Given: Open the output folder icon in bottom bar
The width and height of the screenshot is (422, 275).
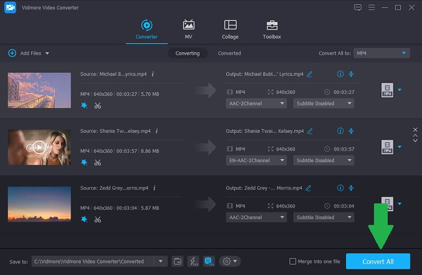Looking at the screenshot, I should 178,261.
